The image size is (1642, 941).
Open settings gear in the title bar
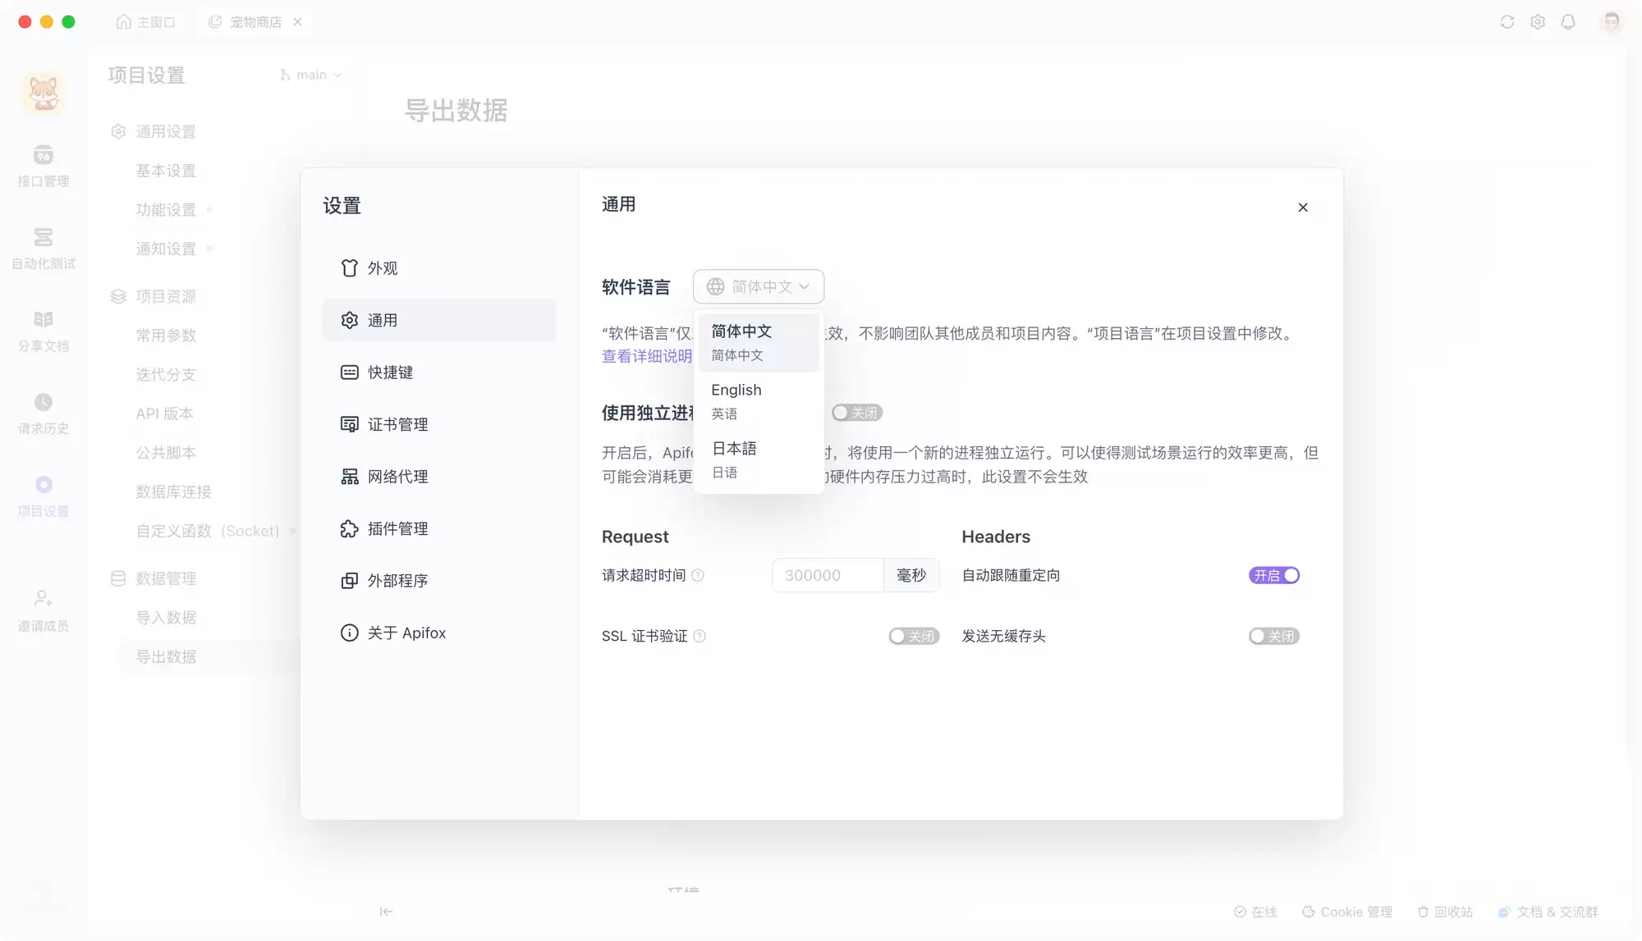tap(1538, 22)
